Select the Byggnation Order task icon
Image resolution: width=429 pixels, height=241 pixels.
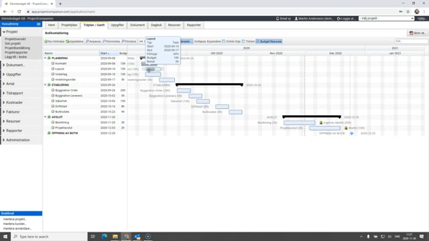(x=53, y=90)
